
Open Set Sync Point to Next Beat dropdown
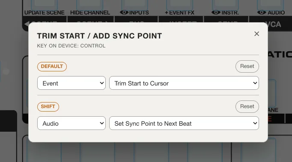(184, 123)
